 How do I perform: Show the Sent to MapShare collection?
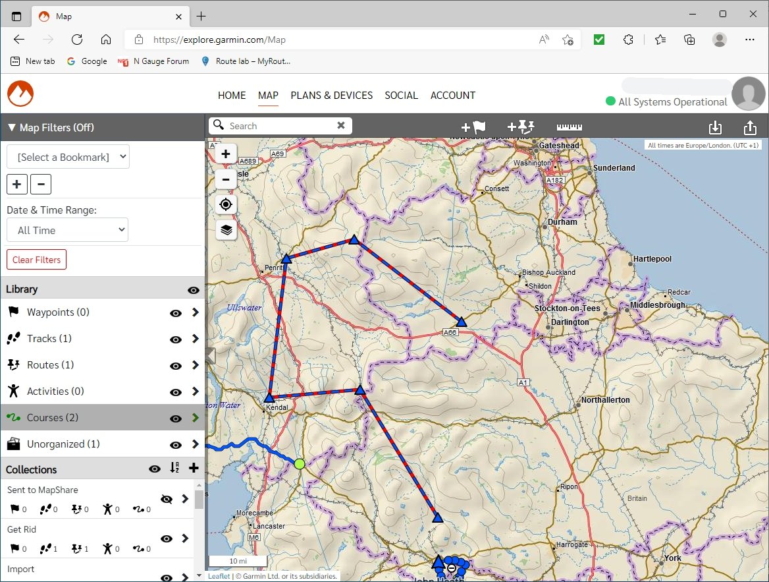coord(167,499)
